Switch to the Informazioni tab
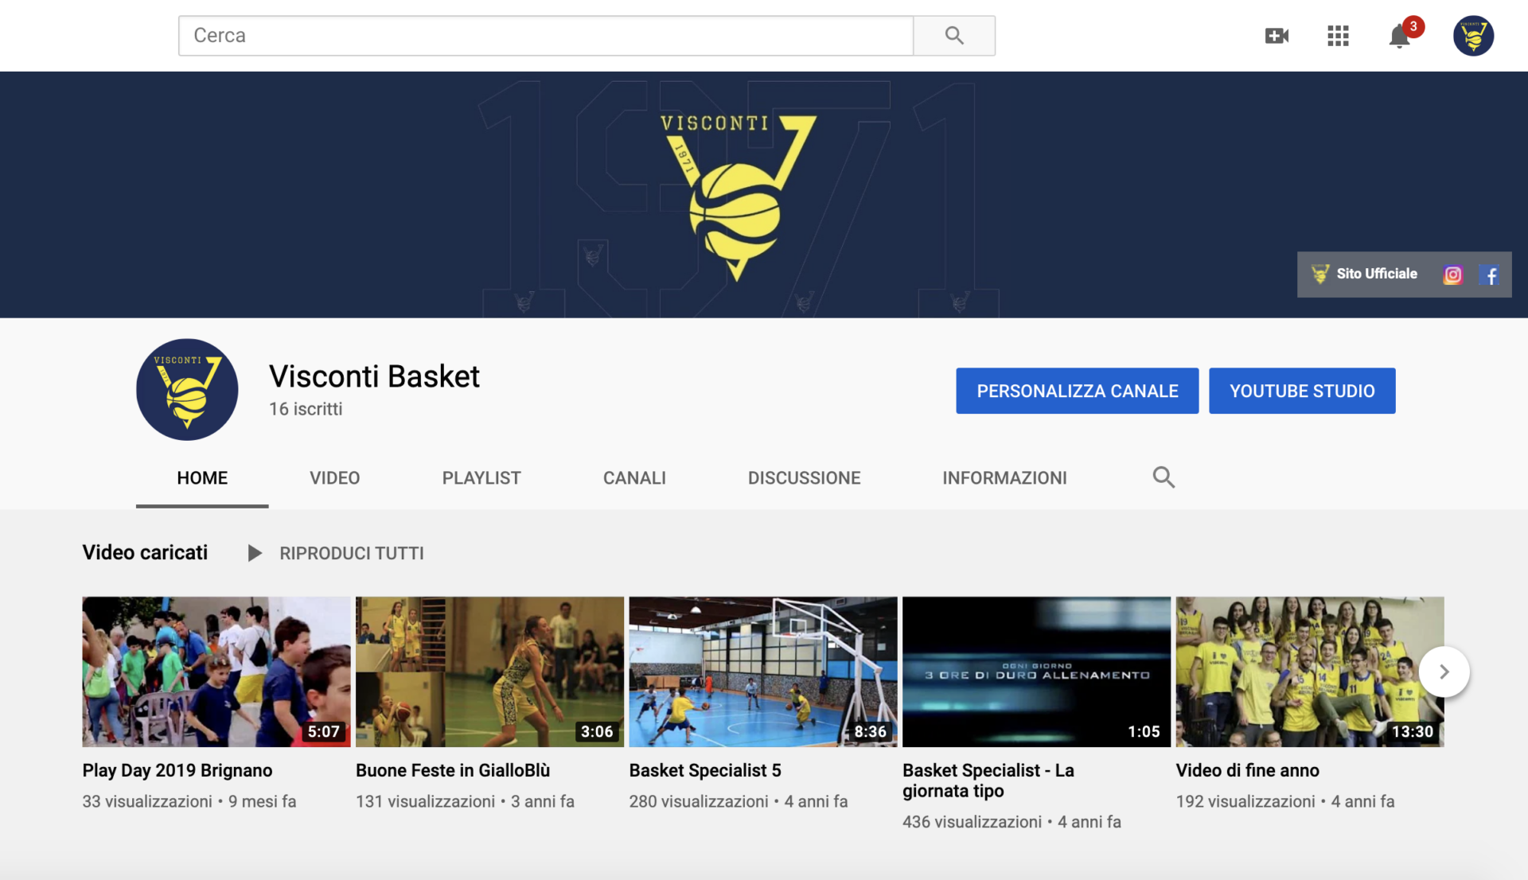 tap(1004, 478)
